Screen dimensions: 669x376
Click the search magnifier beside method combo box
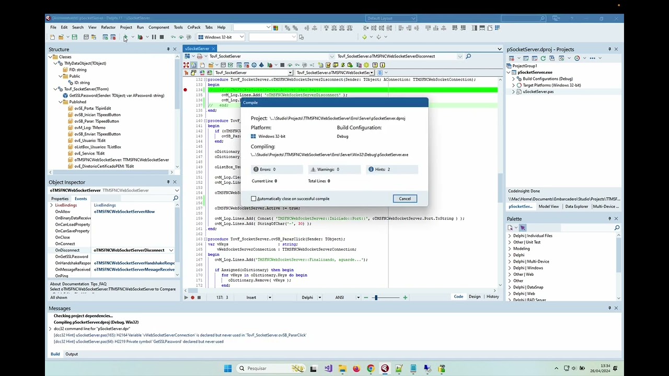468,56
